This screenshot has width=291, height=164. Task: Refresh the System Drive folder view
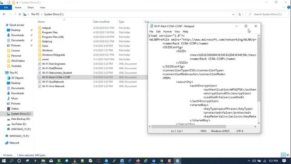(x=240, y=14)
